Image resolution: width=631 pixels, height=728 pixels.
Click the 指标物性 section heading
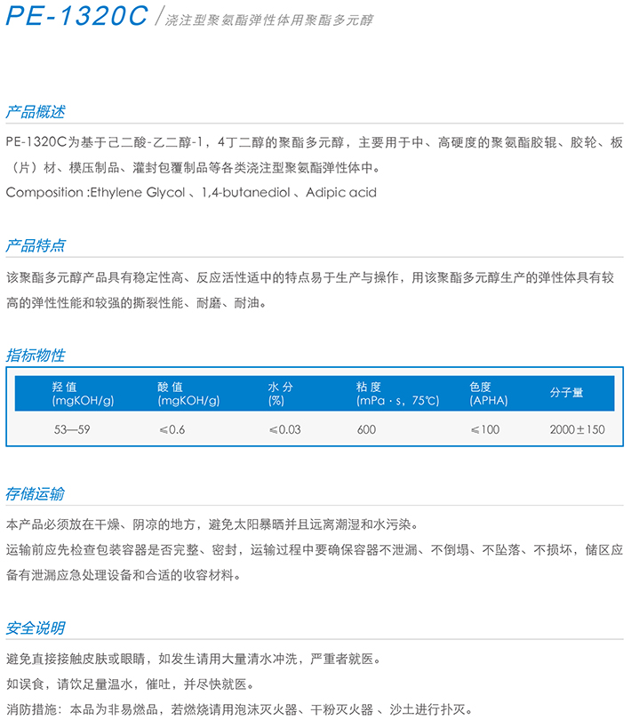coord(36,356)
